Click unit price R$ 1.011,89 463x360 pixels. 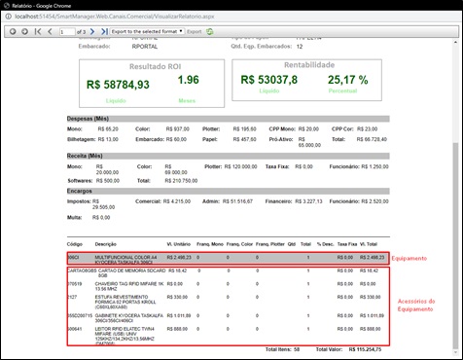point(179,315)
